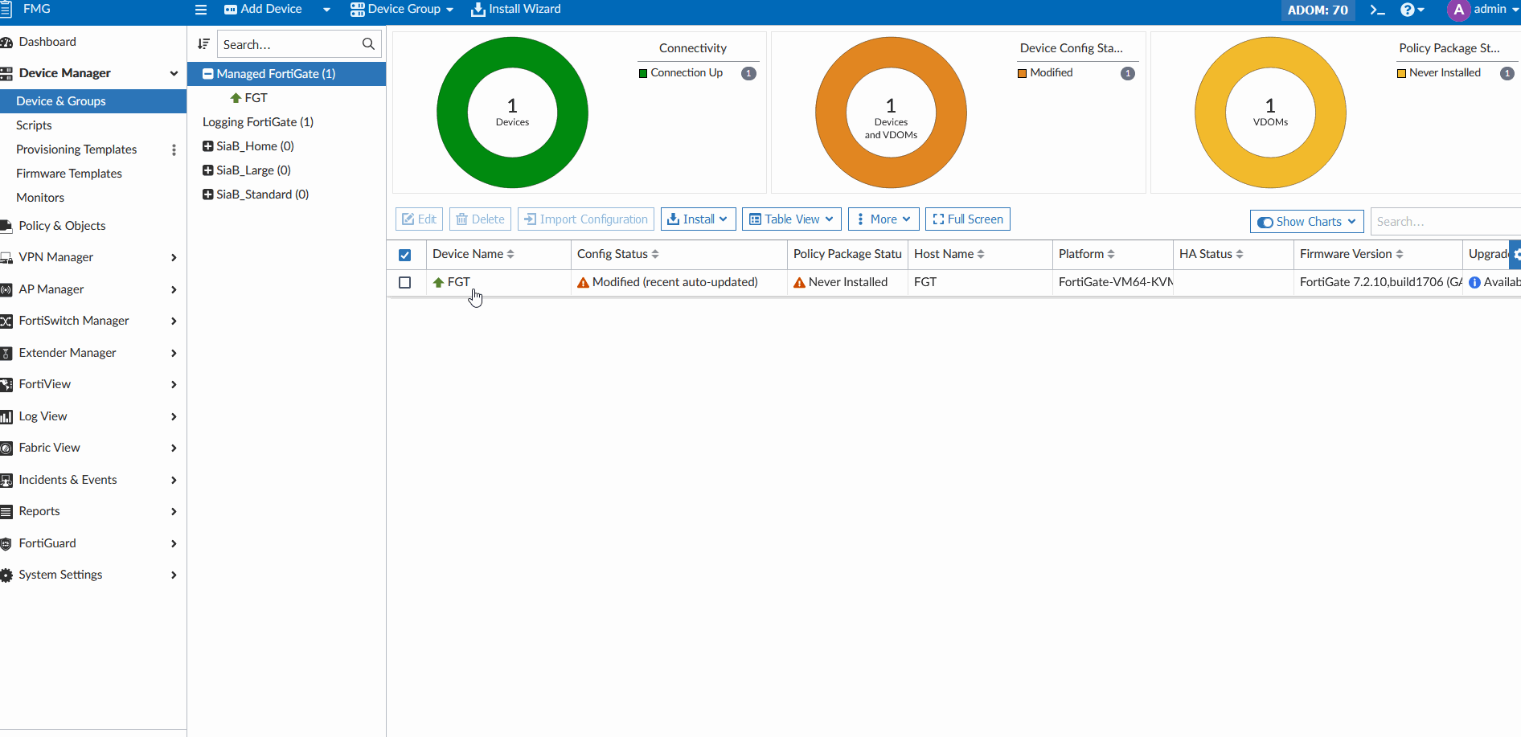
Task: Click the green Connection Up legend swatch
Action: [643, 73]
